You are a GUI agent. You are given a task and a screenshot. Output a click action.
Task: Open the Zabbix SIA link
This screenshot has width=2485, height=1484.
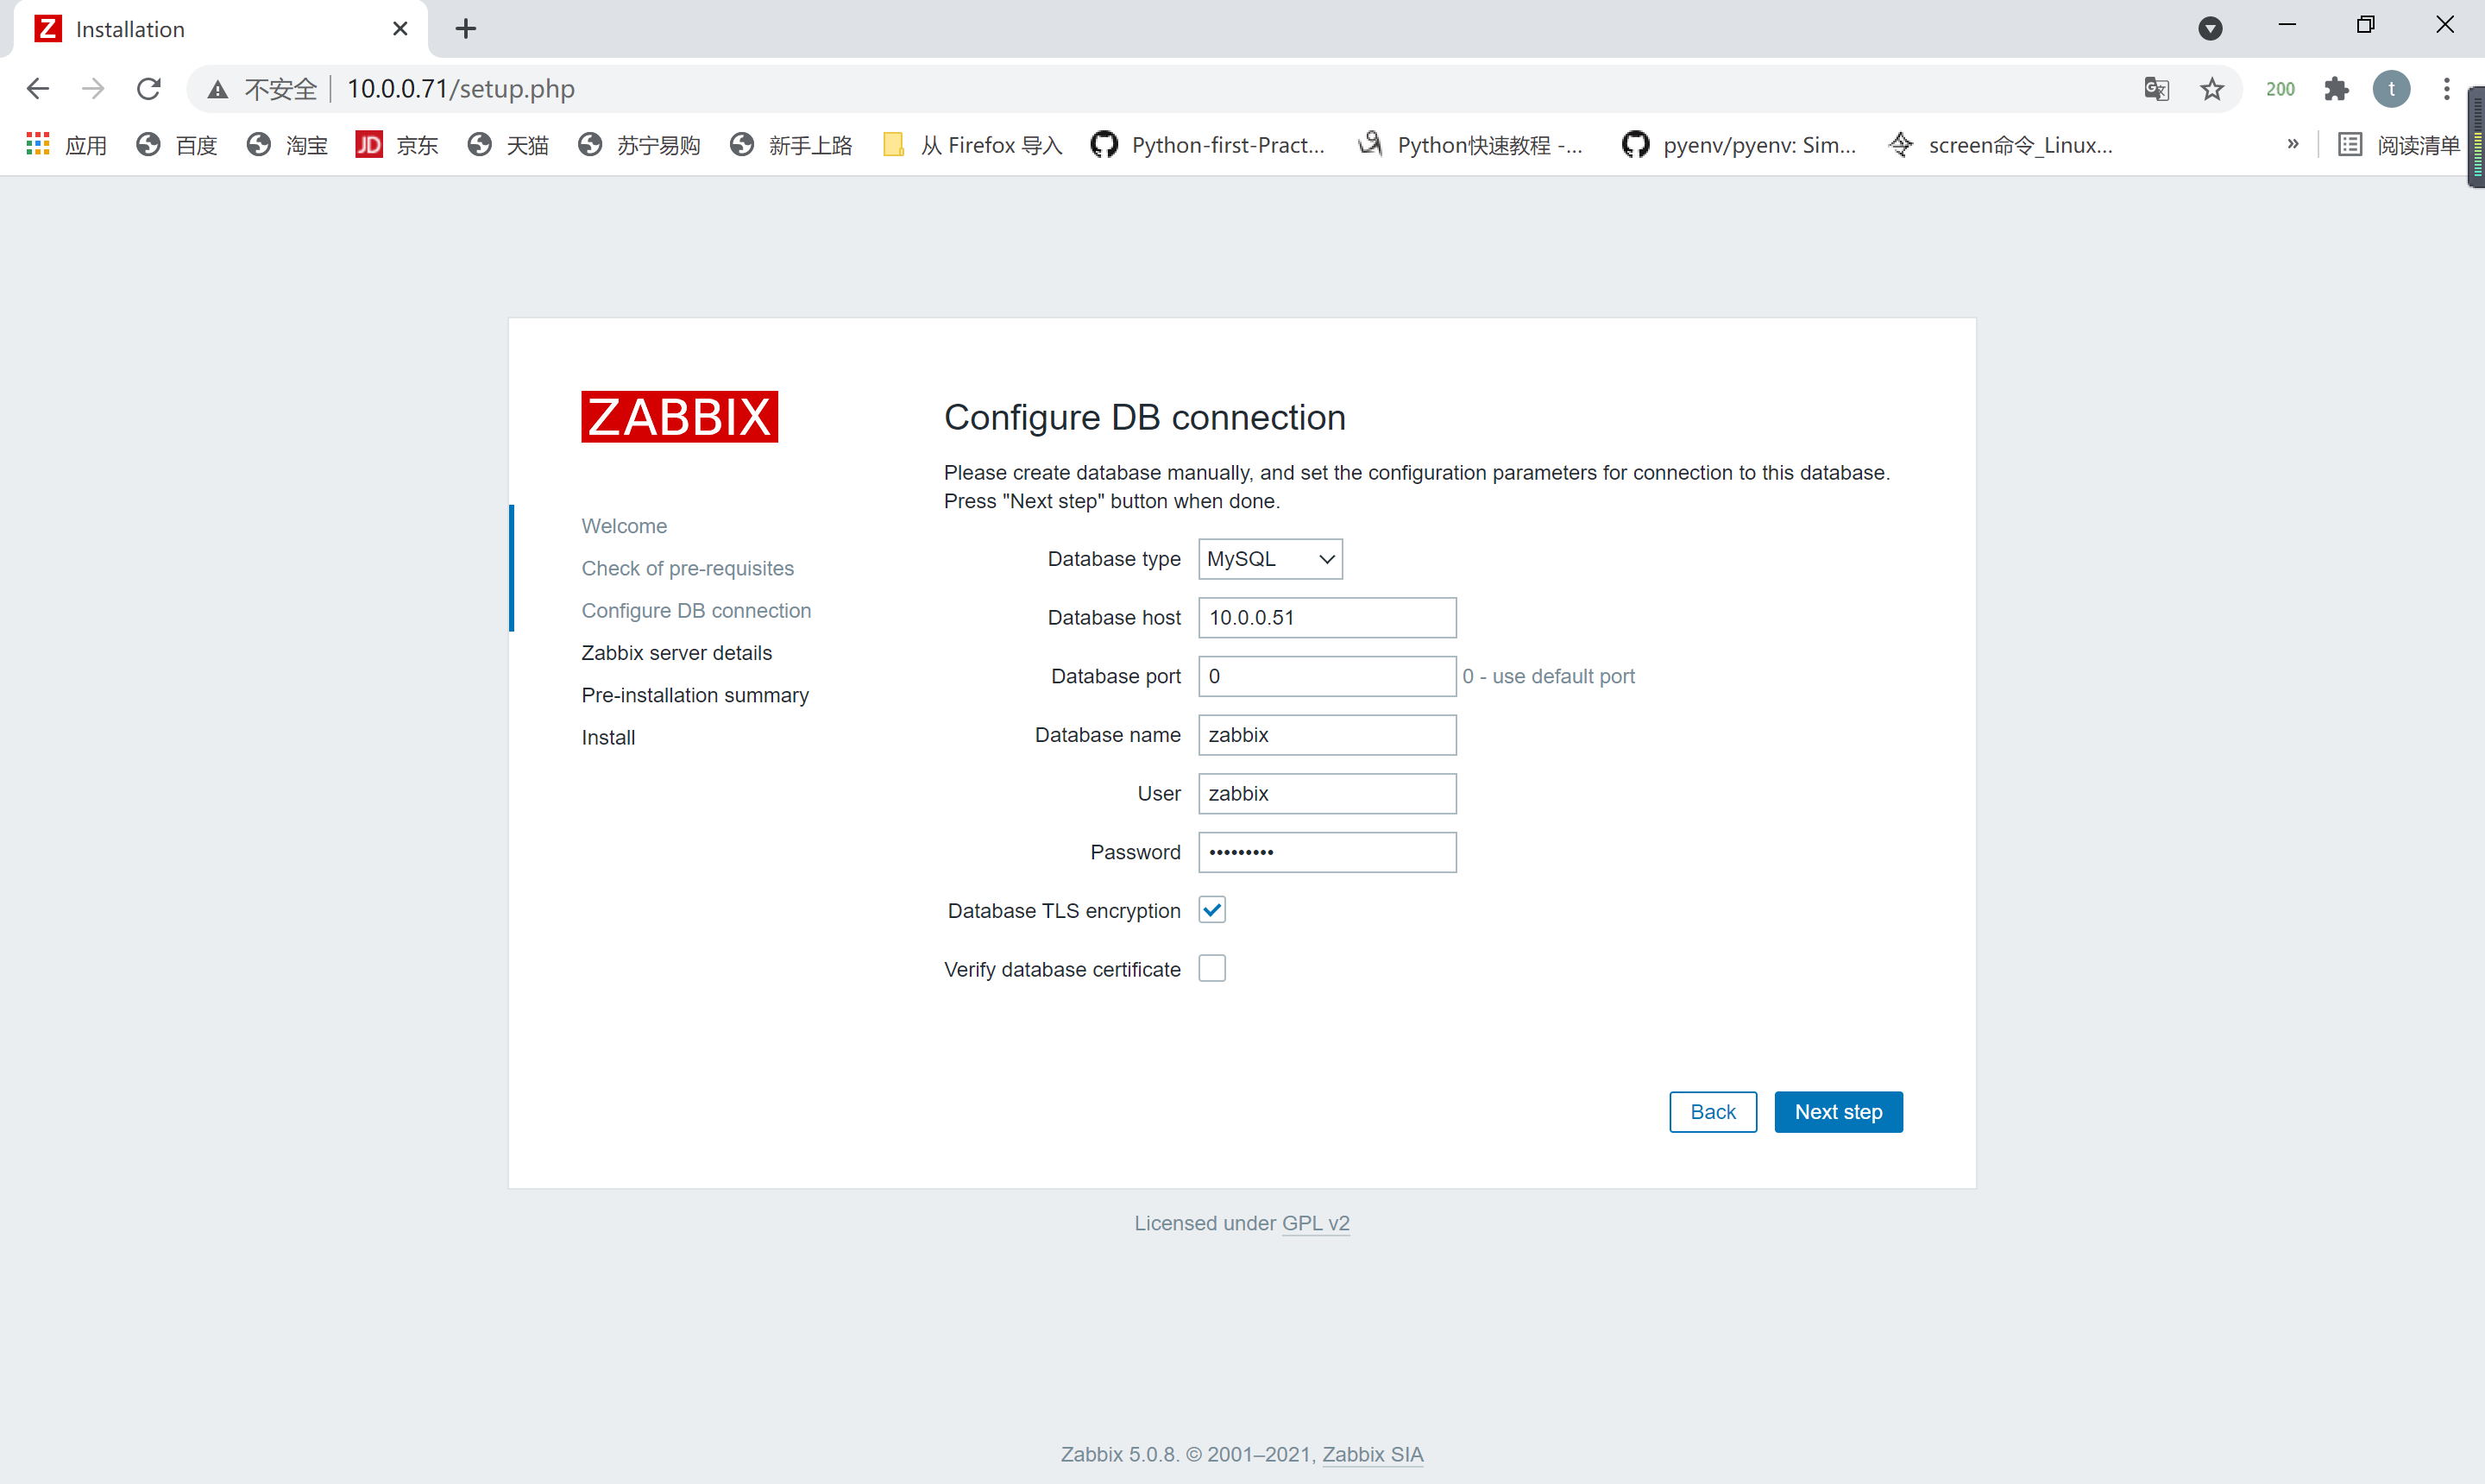[x=1372, y=1454]
